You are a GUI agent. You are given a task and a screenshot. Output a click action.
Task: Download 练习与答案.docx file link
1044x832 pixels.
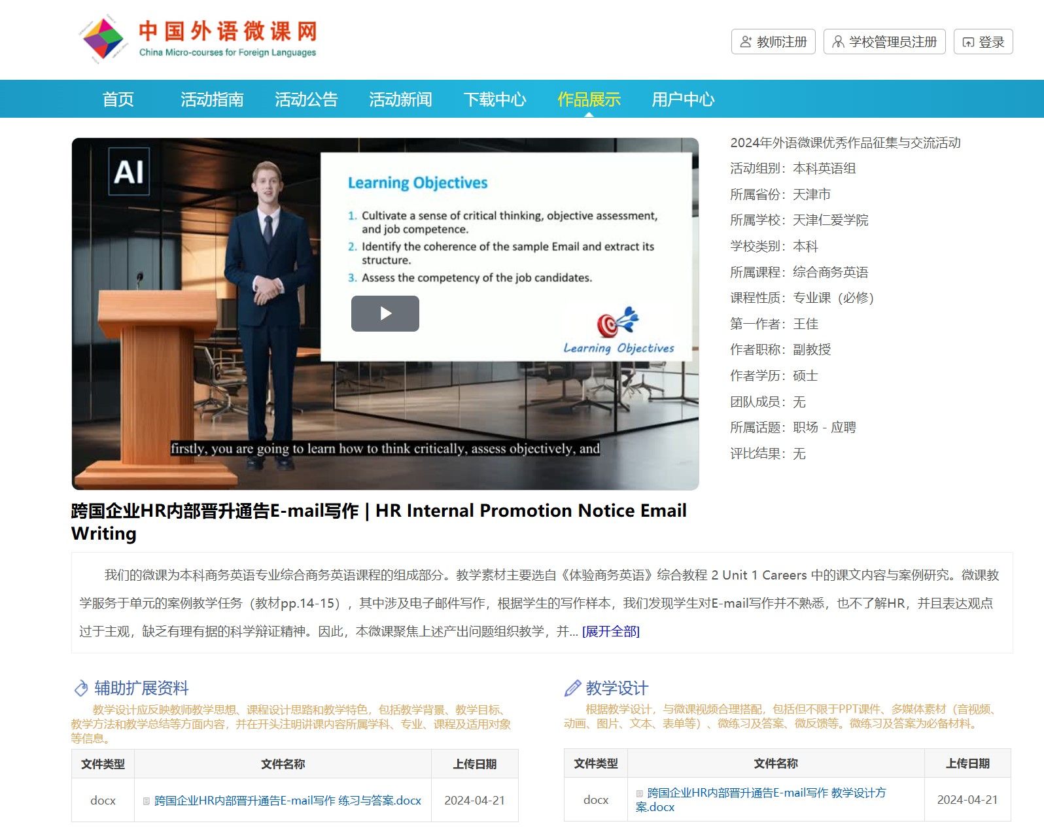288,801
